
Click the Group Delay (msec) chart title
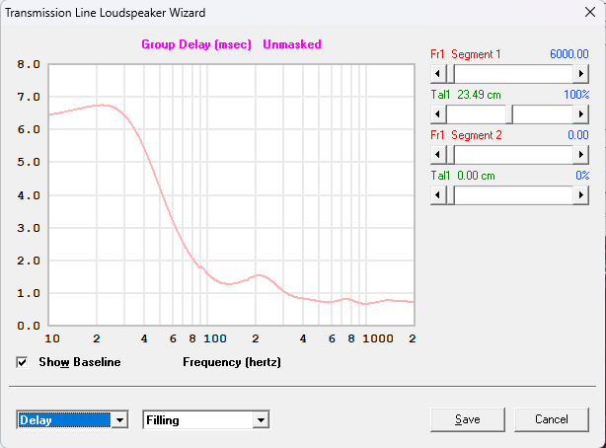click(x=196, y=44)
